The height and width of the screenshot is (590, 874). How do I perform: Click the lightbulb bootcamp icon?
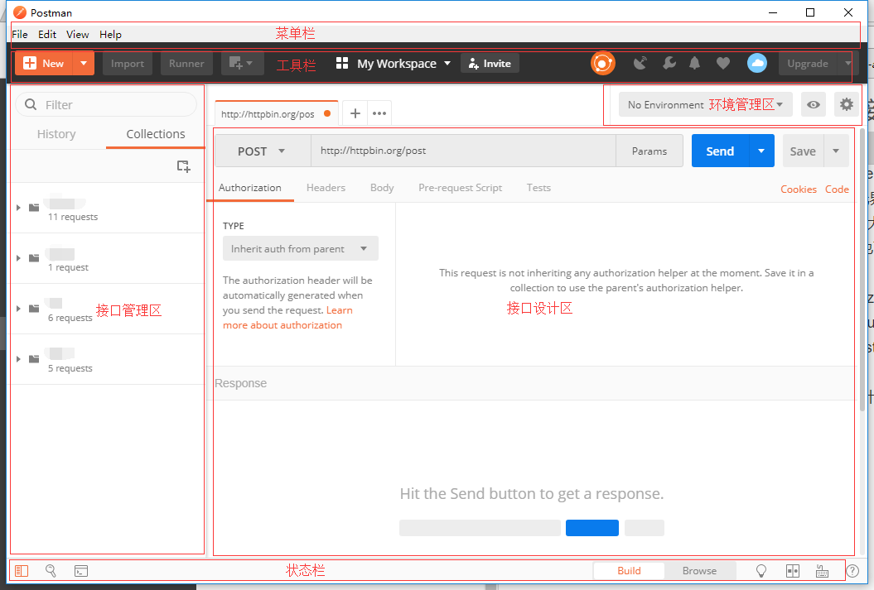761,570
